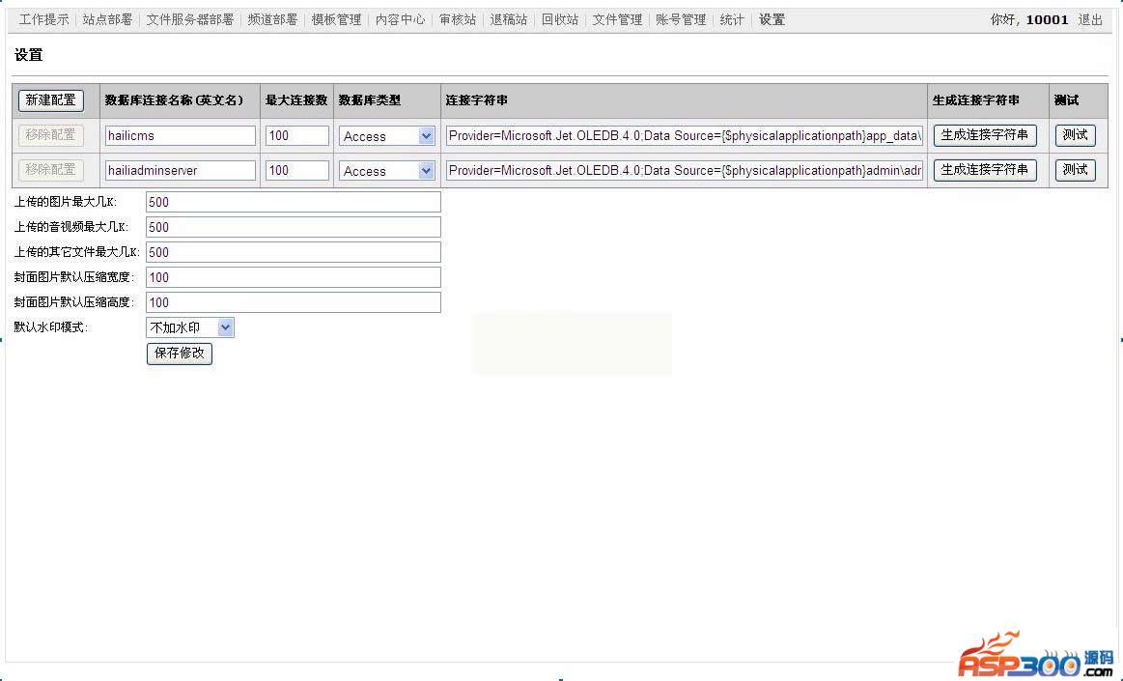Viewport: 1123px width, 681px height.
Task: Edit the 封面图片默认压缩高度 field
Action: coord(294,302)
